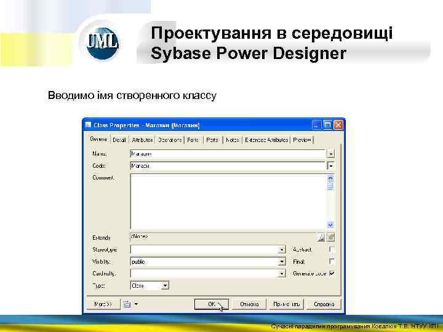443x332 pixels.
Task: Open the Notes tab
Action: pyautogui.click(x=233, y=140)
